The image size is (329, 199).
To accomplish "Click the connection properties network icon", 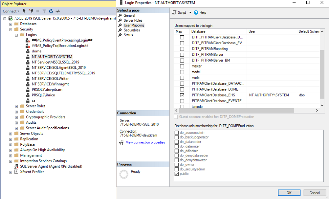I will [121, 143].
